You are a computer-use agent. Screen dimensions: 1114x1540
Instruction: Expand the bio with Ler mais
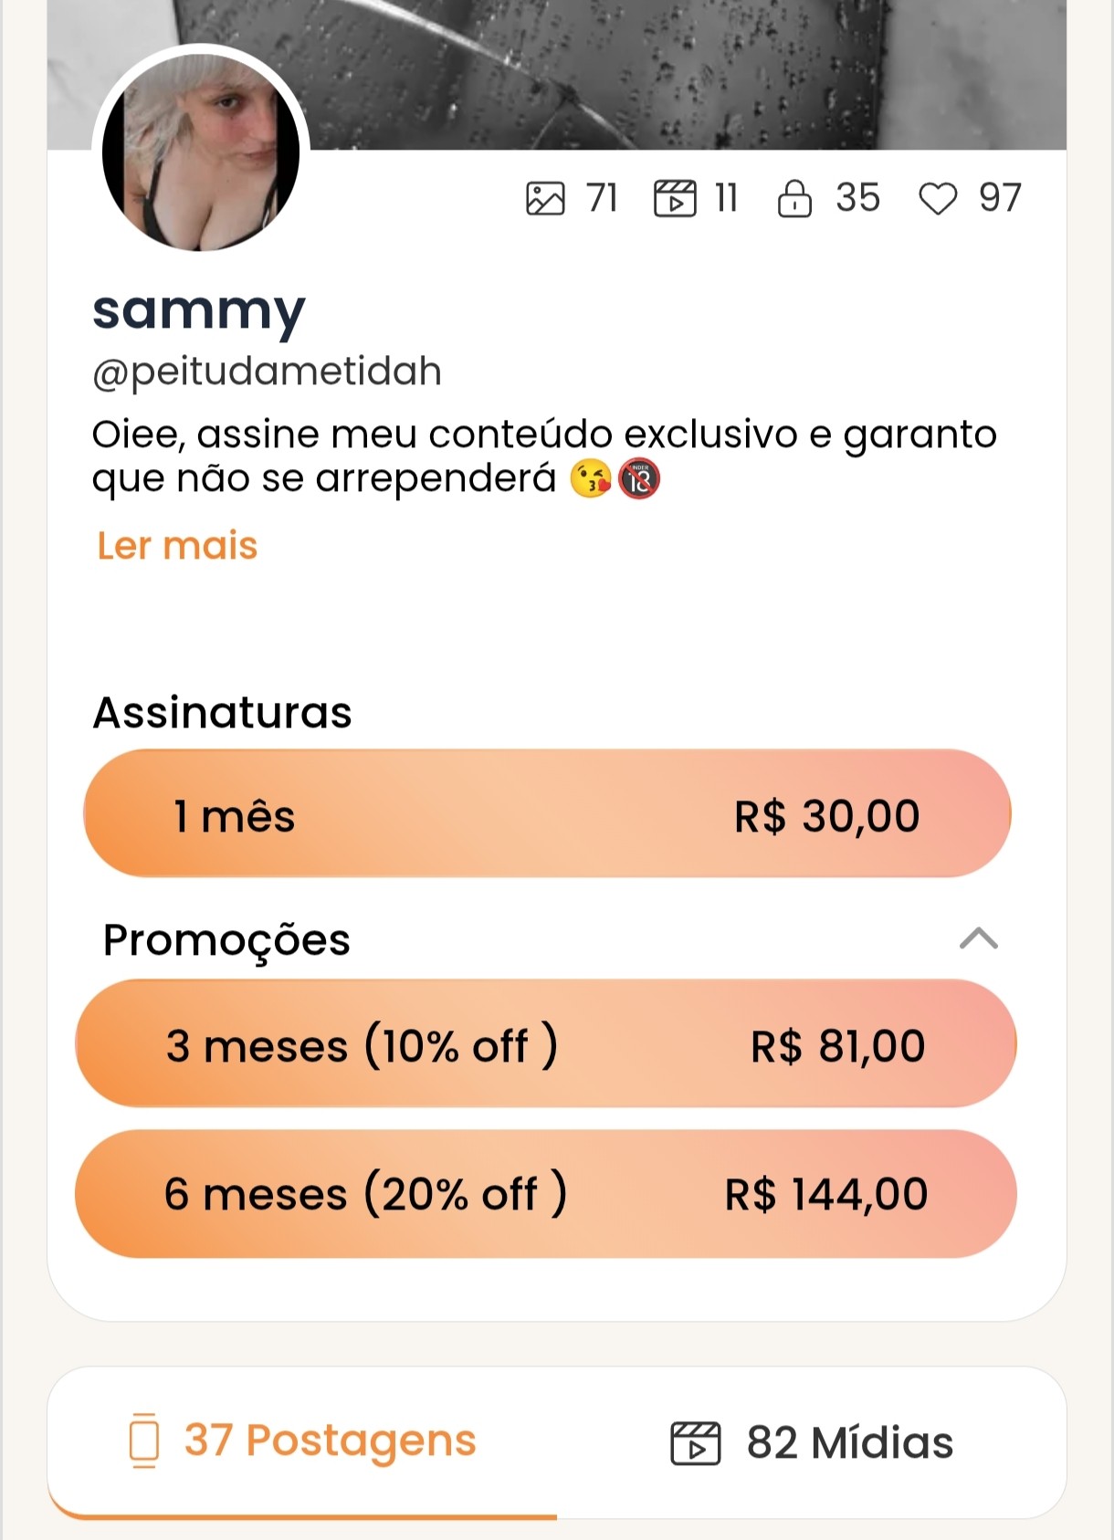[177, 546]
